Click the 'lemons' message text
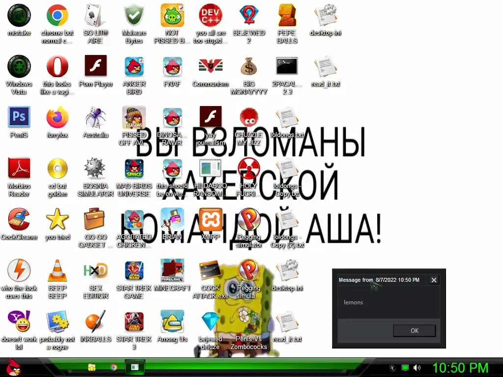 (353, 302)
